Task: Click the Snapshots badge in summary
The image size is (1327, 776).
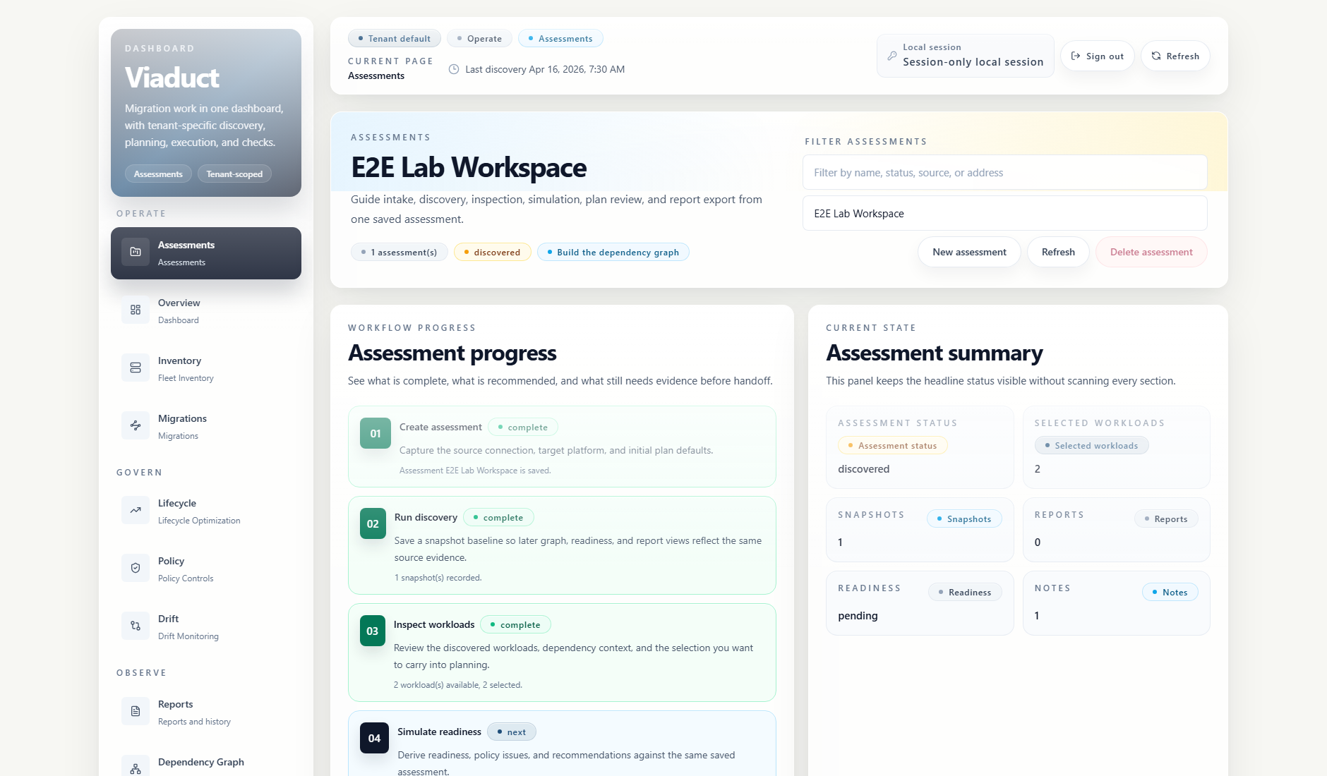Action: pos(964,519)
